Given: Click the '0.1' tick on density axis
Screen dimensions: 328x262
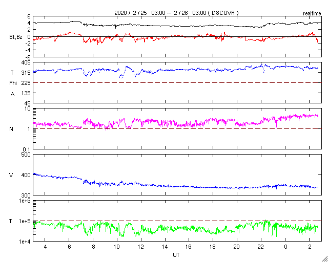Looking at the screenshot, I should click(26, 149).
